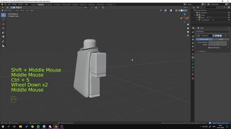This screenshot has height=129, width=231.
Task: Open the Edit menu
Action: [x=9, y=4]
